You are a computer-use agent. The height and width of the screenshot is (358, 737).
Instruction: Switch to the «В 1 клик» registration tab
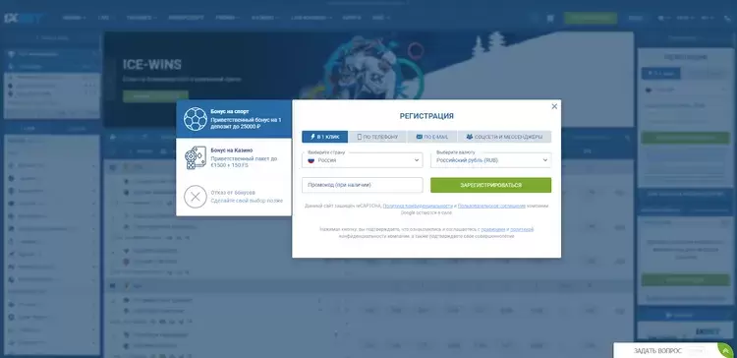[325, 137]
